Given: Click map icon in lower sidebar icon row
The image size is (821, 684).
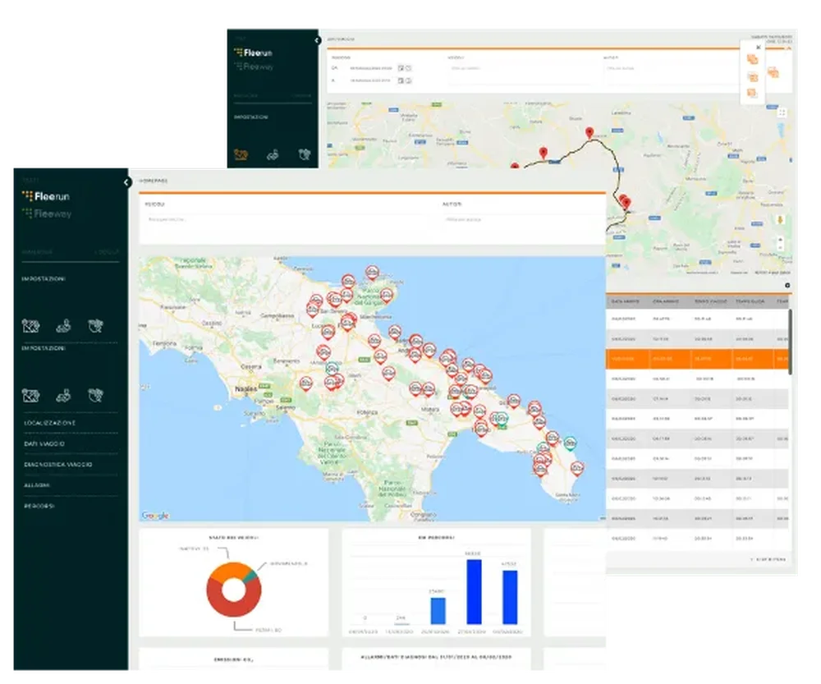Looking at the screenshot, I should click(31, 396).
